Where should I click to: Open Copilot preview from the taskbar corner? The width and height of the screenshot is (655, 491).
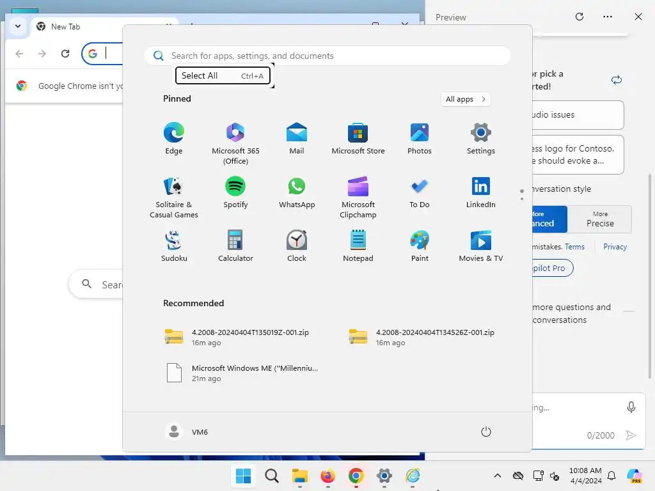click(x=635, y=476)
